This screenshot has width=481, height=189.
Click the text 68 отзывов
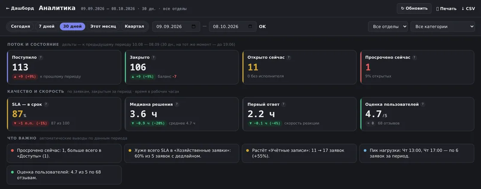(x=389, y=123)
